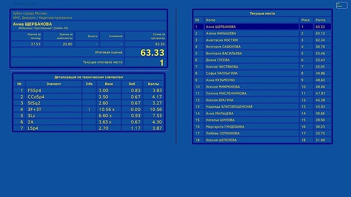Click the 4.30 score for 2A

pyautogui.click(x=157, y=122)
